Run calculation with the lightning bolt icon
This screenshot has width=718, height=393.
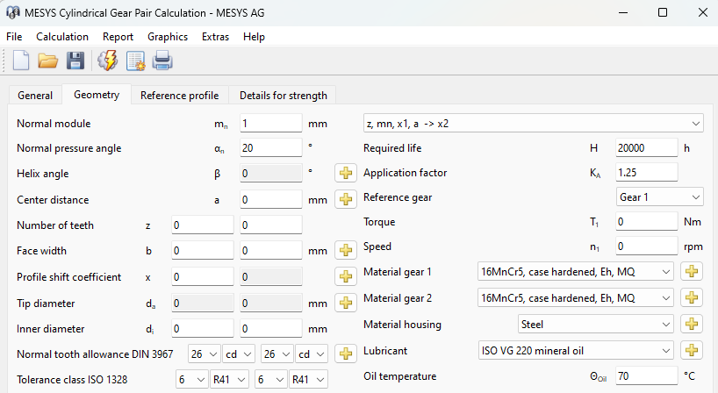click(x=107, y=61)
